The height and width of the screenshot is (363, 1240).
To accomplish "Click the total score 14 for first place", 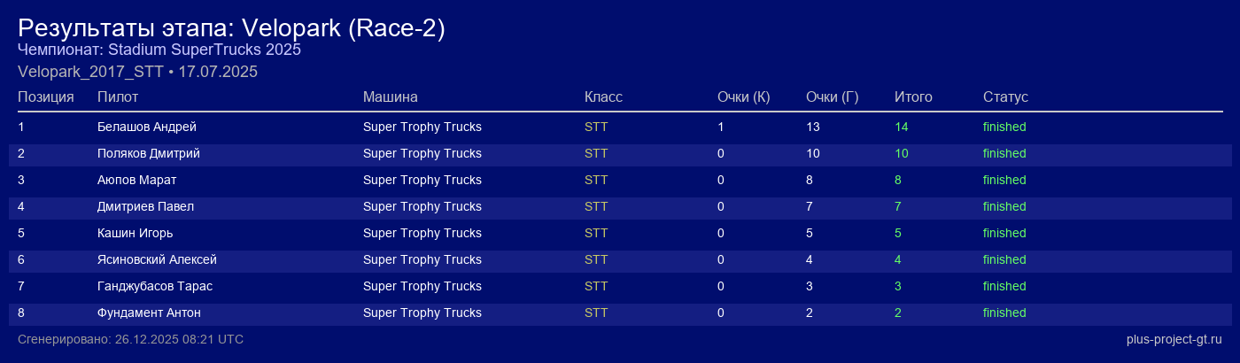I will pos(902,127).
